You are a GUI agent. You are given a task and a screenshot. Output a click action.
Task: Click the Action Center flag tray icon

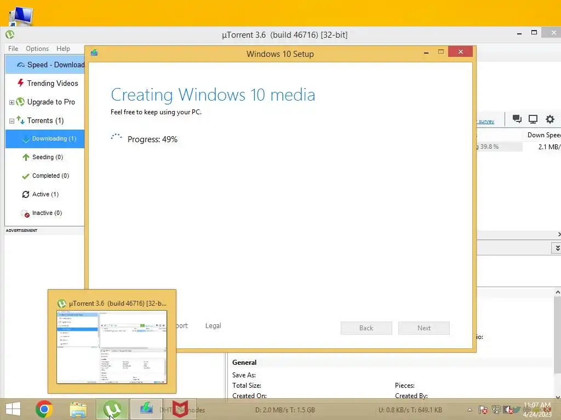coord(483,410)
